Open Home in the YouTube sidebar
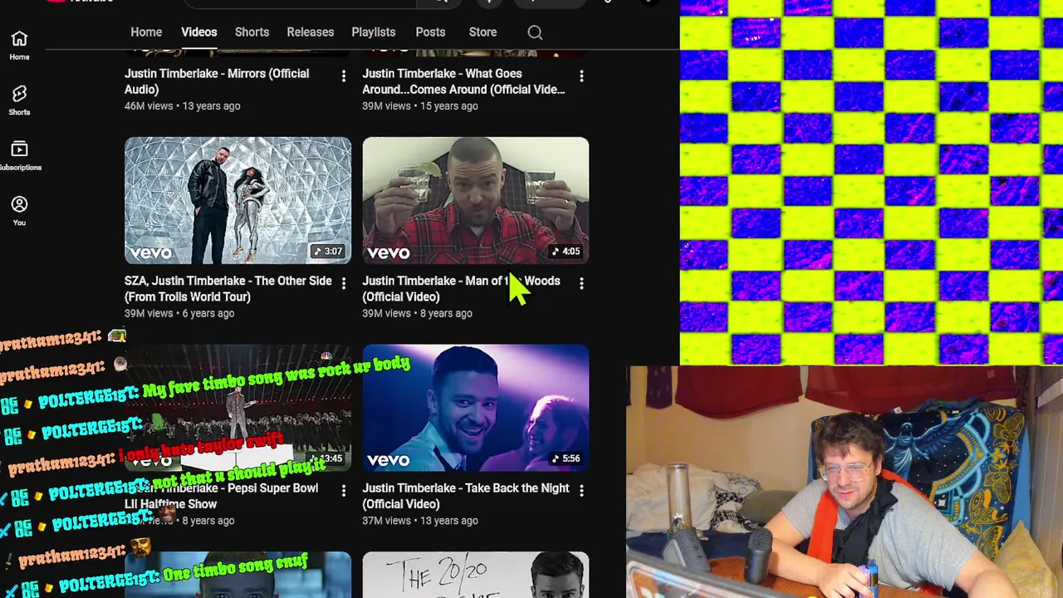This screenshot has width=1063, height=598. 19,46
